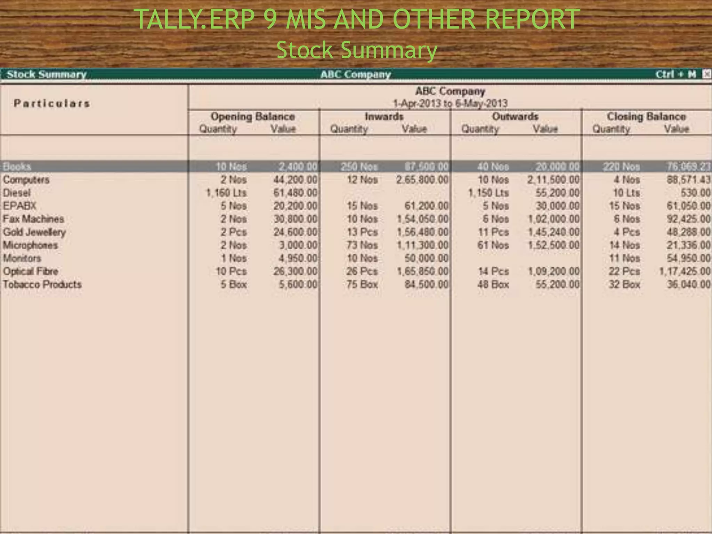Image resolution: width=712 pixels, height=534 pixels.
Task: Click the Particulars column header
Action: coord(52,104)
